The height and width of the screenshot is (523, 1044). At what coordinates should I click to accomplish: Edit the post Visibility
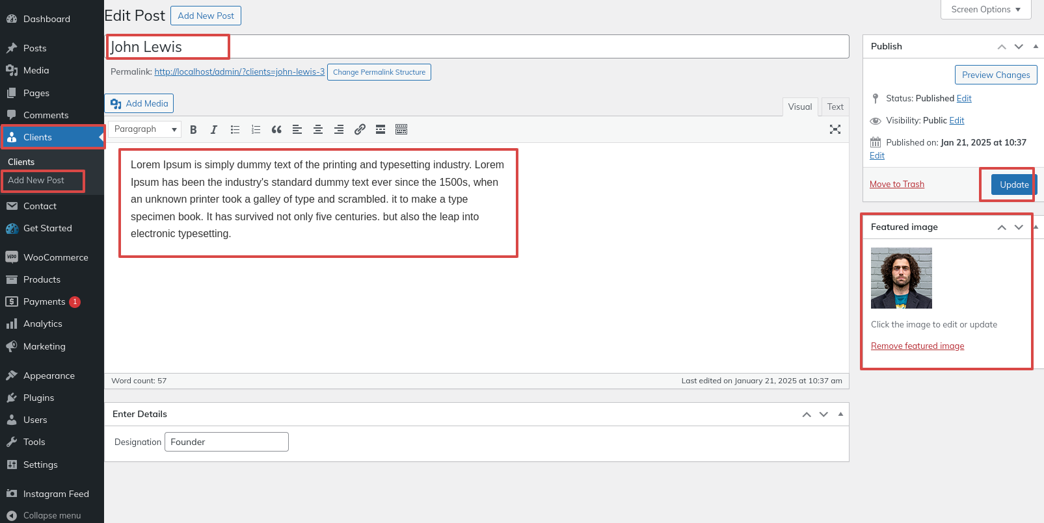[957, 121]
